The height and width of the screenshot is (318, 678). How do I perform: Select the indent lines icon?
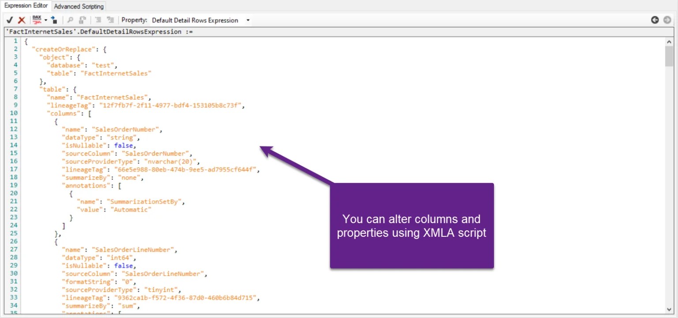tap(98, 20)
